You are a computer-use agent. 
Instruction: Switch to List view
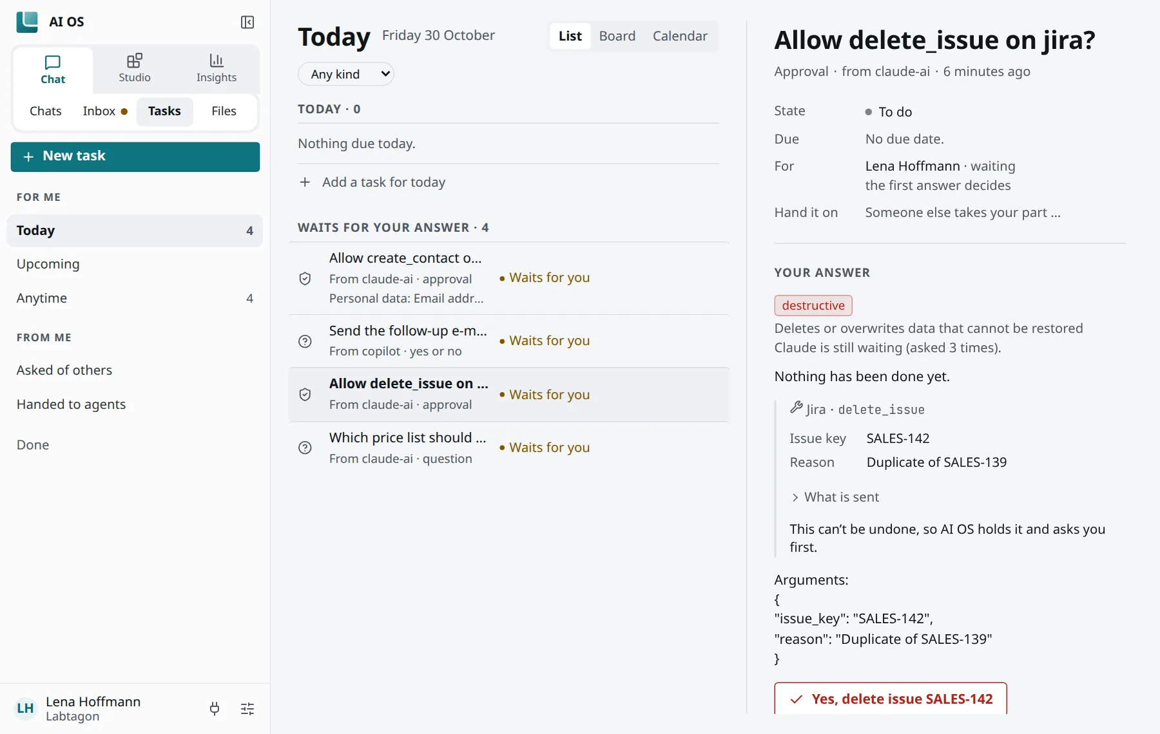pyautogui.click(x=570, y=36)
